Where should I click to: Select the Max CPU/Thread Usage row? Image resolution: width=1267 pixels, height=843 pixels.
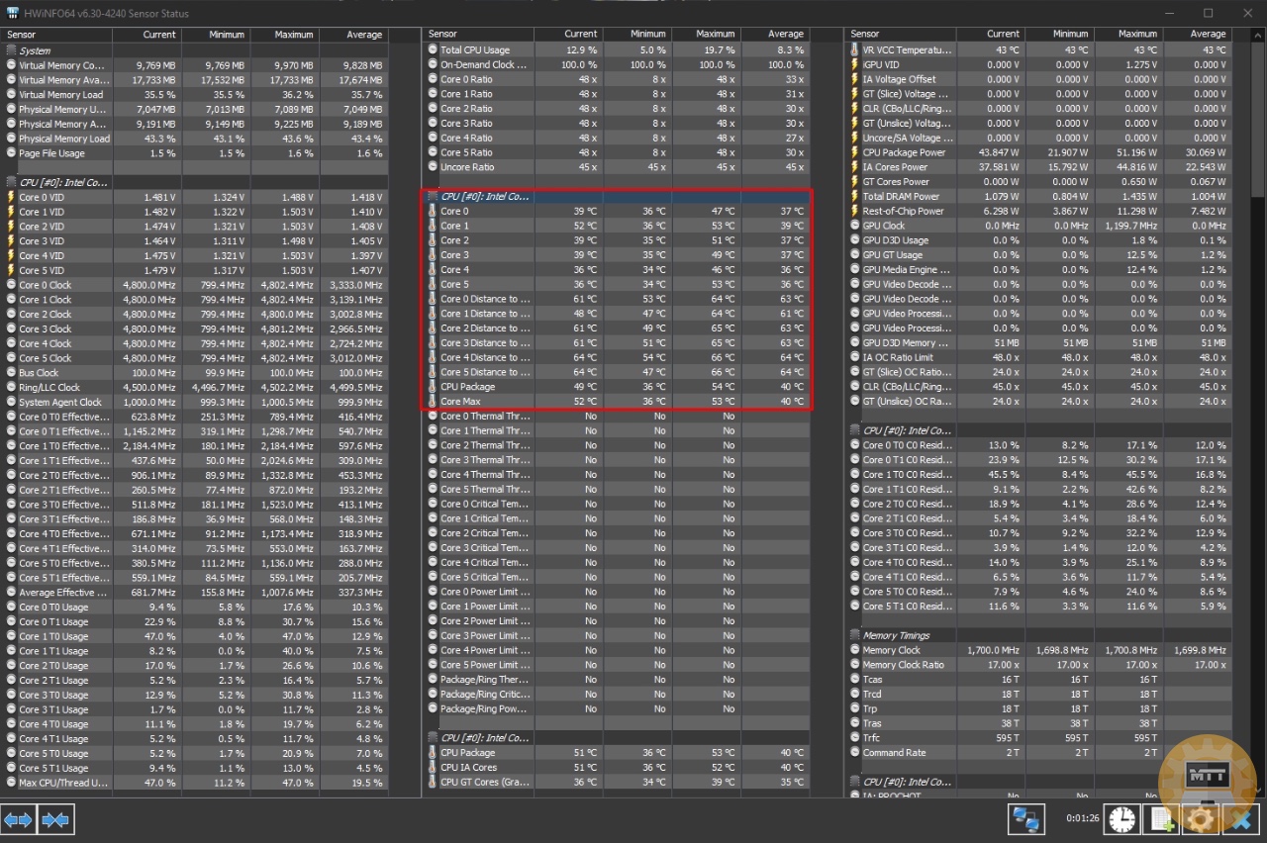[x=196, y=783]
